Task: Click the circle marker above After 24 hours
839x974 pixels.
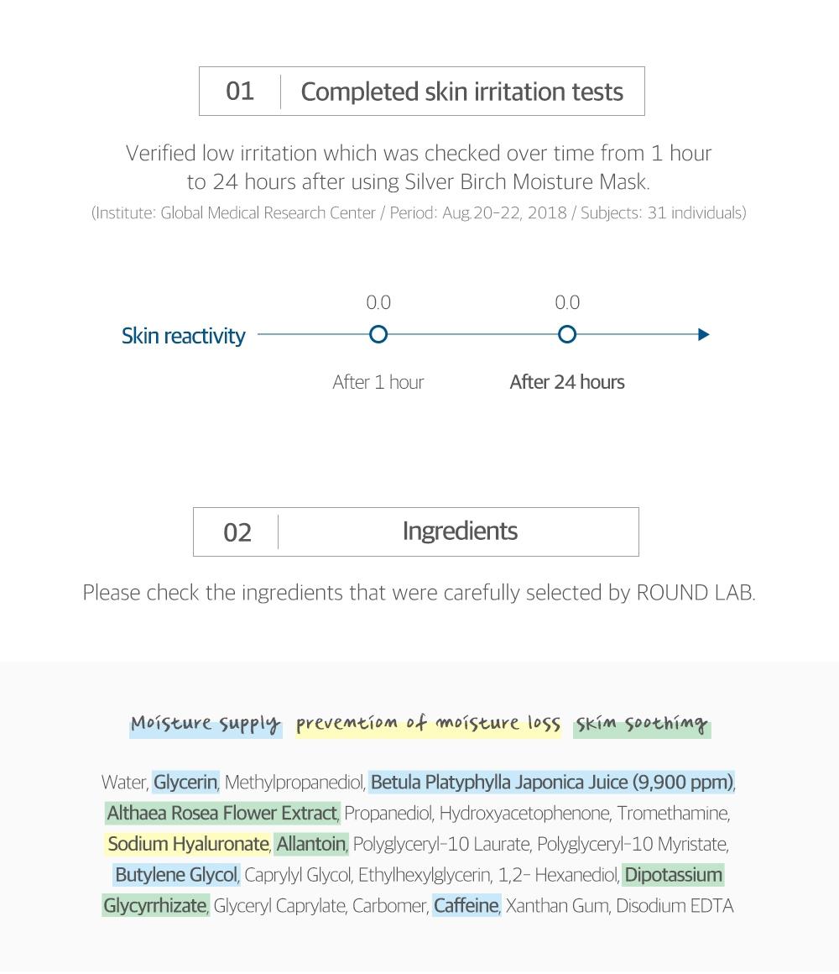Action: tap(567, 335)
